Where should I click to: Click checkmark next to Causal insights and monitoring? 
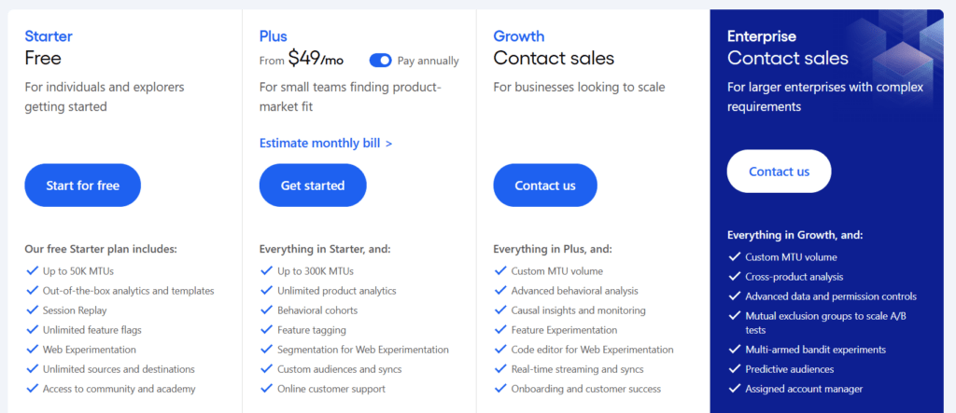coord(500,310)
